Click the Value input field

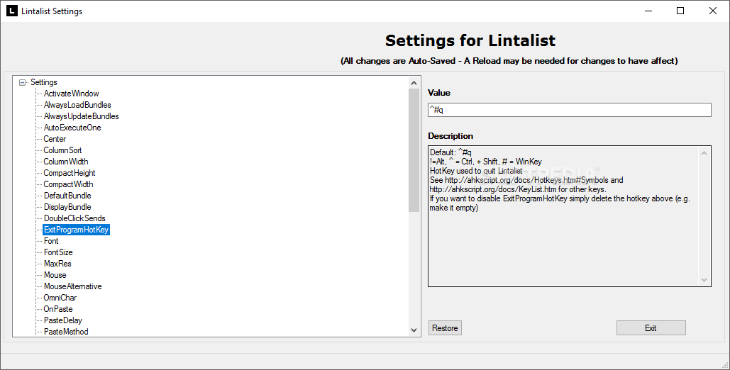click(570, 110)
